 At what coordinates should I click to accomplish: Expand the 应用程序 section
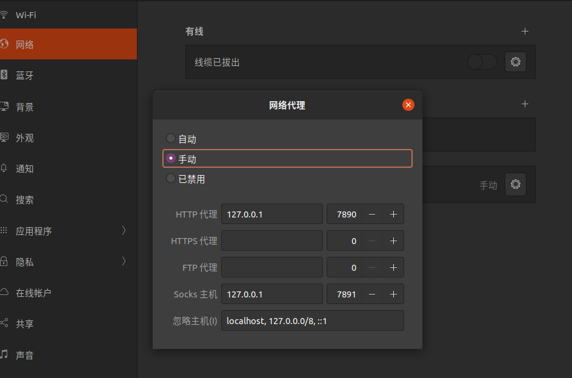click(x=124, y=230)
